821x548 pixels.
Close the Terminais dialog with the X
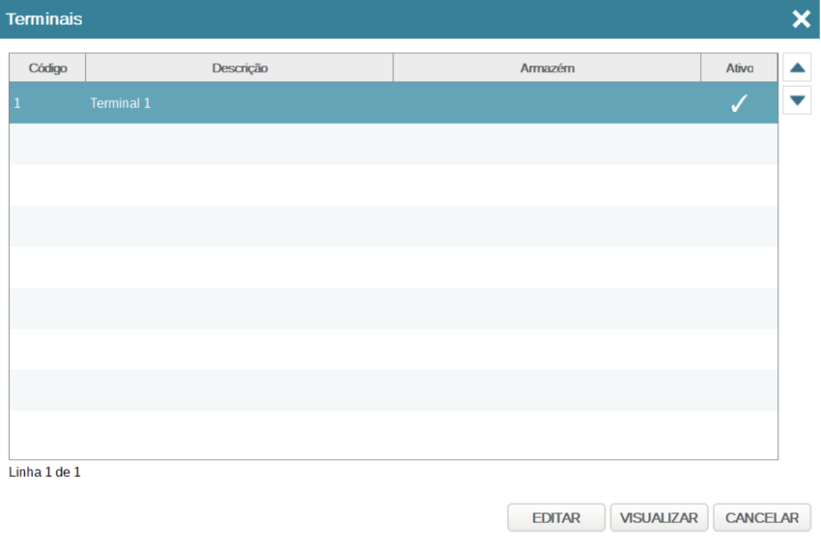pyautogui.click(x=801, y=19)
